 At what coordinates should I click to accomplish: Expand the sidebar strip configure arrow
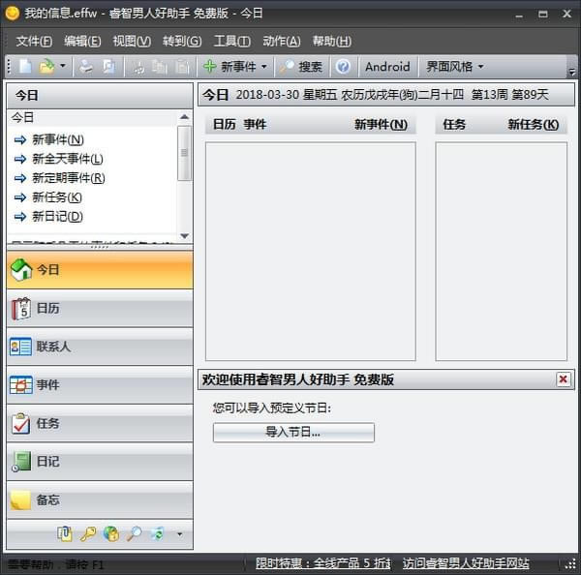(x=180, y=534)
